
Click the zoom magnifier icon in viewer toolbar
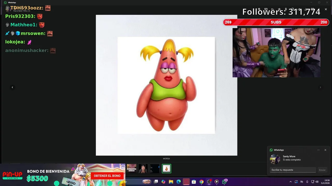pyautogui.click(x=259, y=9)
